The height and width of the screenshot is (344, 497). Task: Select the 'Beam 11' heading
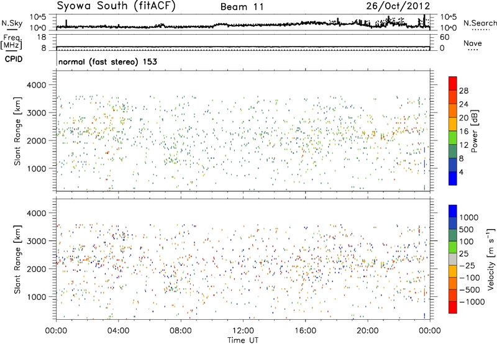click(x=242, y=7)
